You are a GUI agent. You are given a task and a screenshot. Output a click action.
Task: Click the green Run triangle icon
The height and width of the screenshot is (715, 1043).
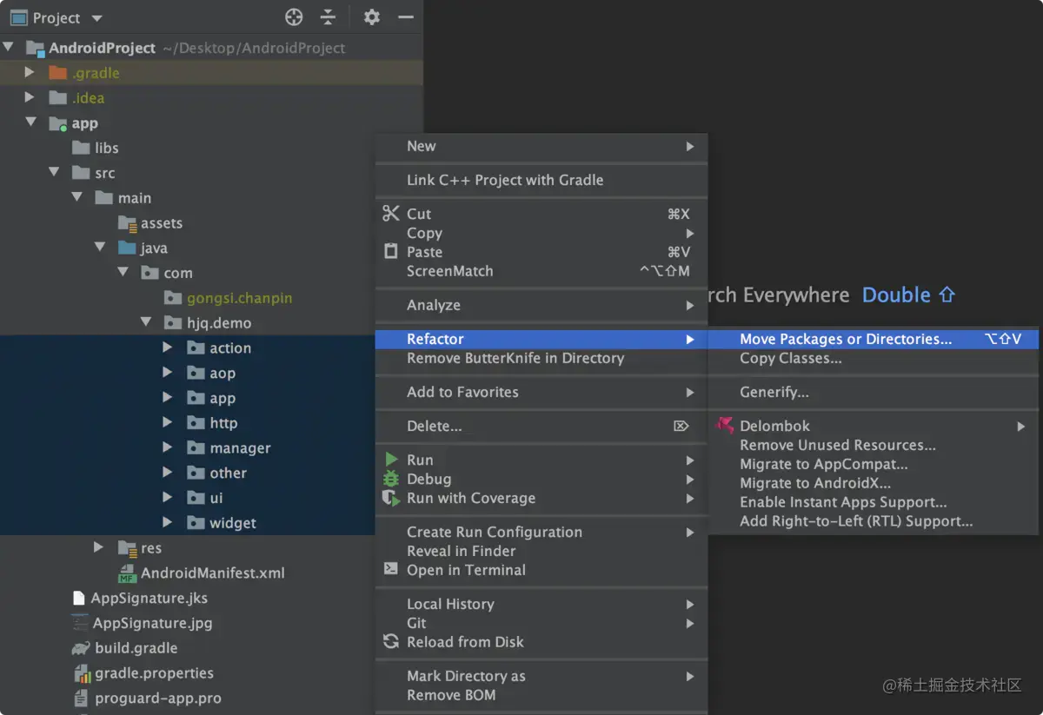[391, 460]
